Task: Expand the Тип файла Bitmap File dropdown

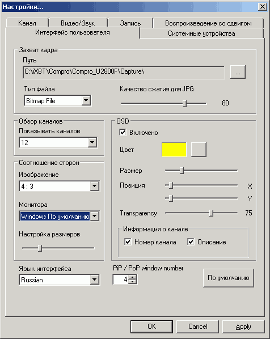Action: 86,100
